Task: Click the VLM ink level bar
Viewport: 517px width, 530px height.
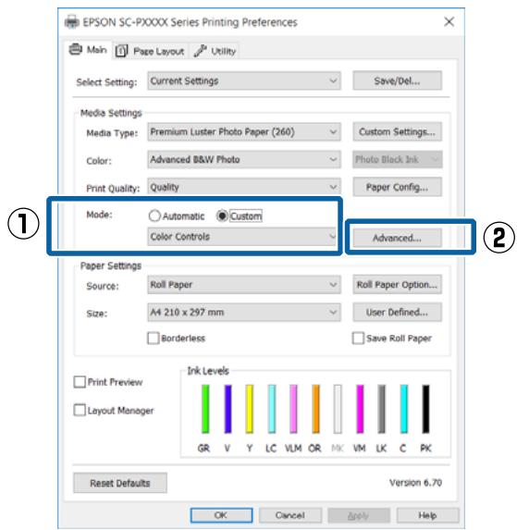Action: pyautogui.click(x=293, y=409)
